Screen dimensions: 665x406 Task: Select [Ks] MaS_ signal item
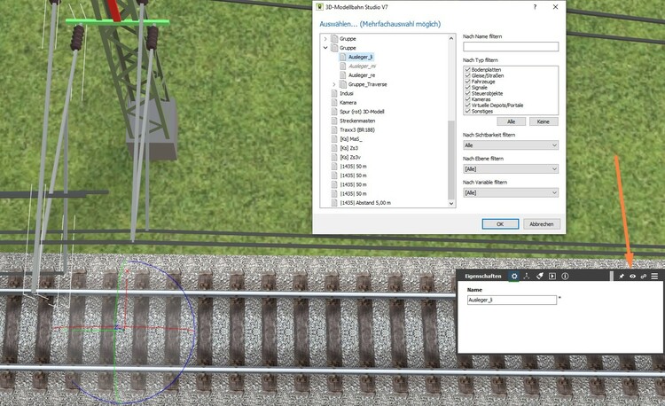coord(351,139)
